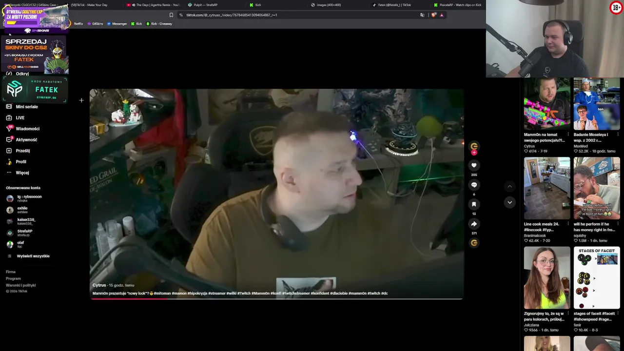Switch to Fatek (@fatekk_) TikTok tab
This screenshot has width=624, height=351.
[x=392, y=5]
